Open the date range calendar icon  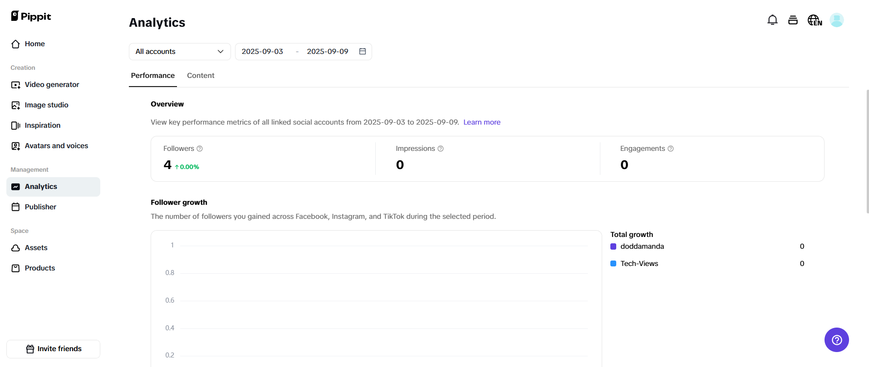[x=363, y=52]
